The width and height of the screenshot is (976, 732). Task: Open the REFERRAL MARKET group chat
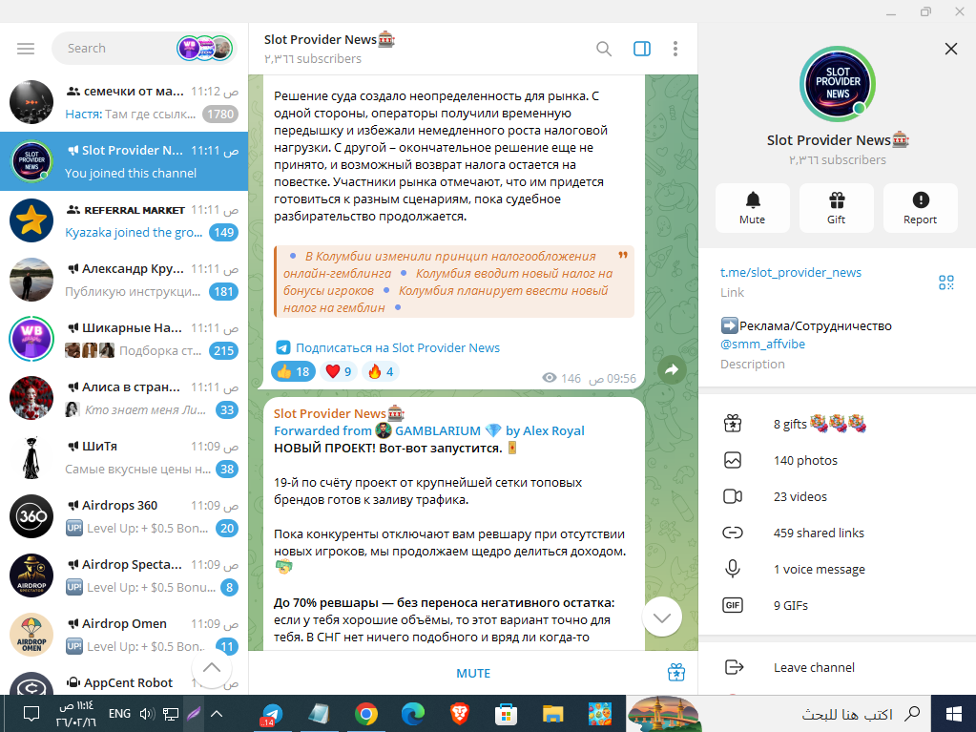[124, 220]
